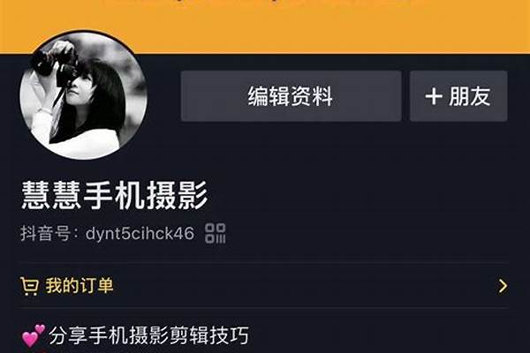This screenshot has height=353, width=530.
Task: Tap the 订单 word beside the cart
Action: point(96,285)
